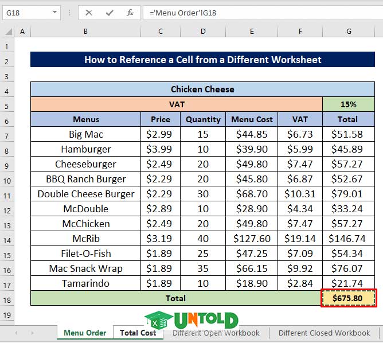The height and width of the screenshot is (343, 383).
Task: Select the 15% VAT rate cell
Action: [349, 104]
